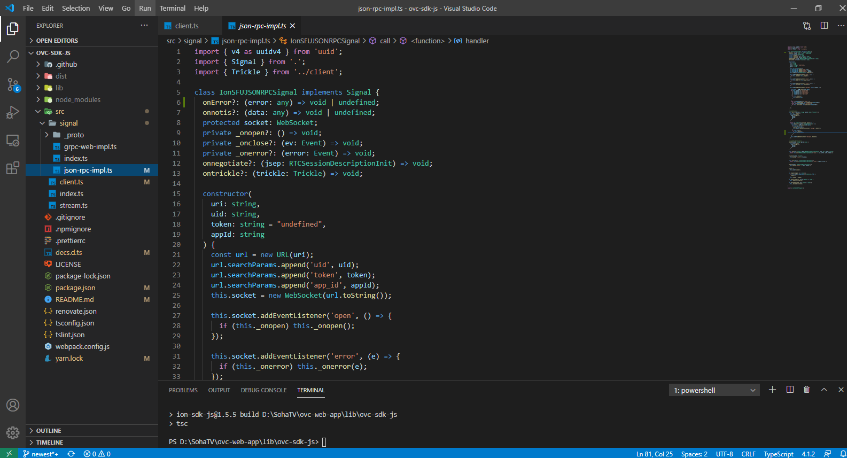Change the UTF-8 encoding setting
Image resolution: width=847 pixels, height=458 pixels.
click(x=724, y=454)
